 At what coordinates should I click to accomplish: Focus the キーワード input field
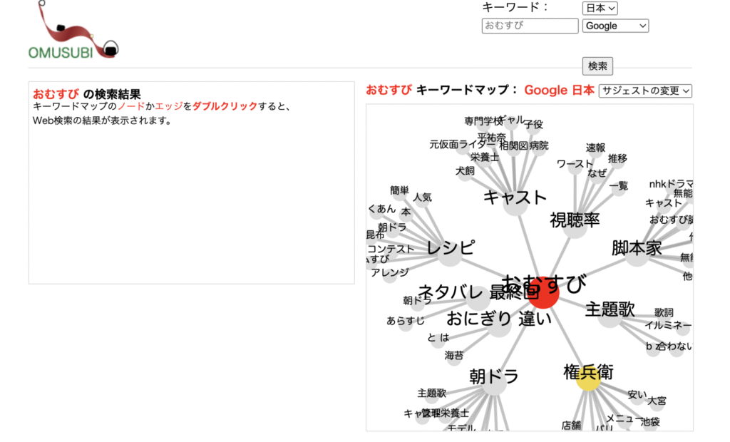(530, 26)
